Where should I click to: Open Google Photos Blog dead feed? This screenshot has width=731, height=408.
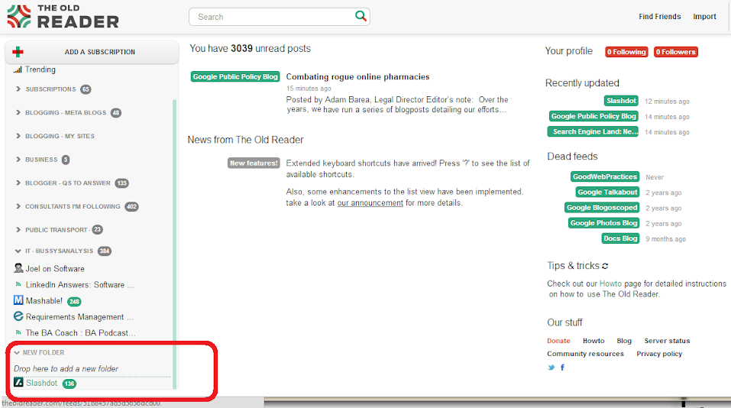[x=603, y=223]
